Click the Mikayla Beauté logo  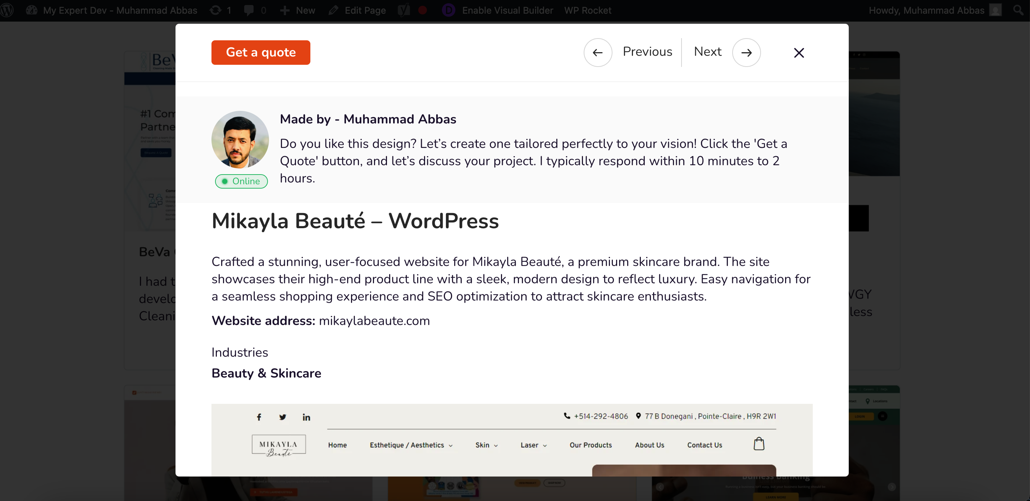pyautogui.click(x=279, y=445)
